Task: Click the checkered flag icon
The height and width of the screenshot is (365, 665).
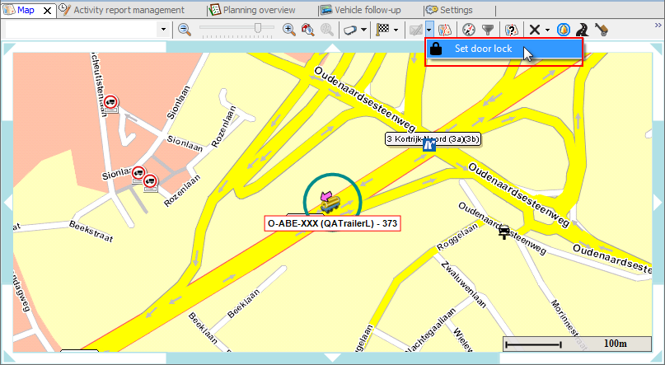Action: (x=382, y=30)
